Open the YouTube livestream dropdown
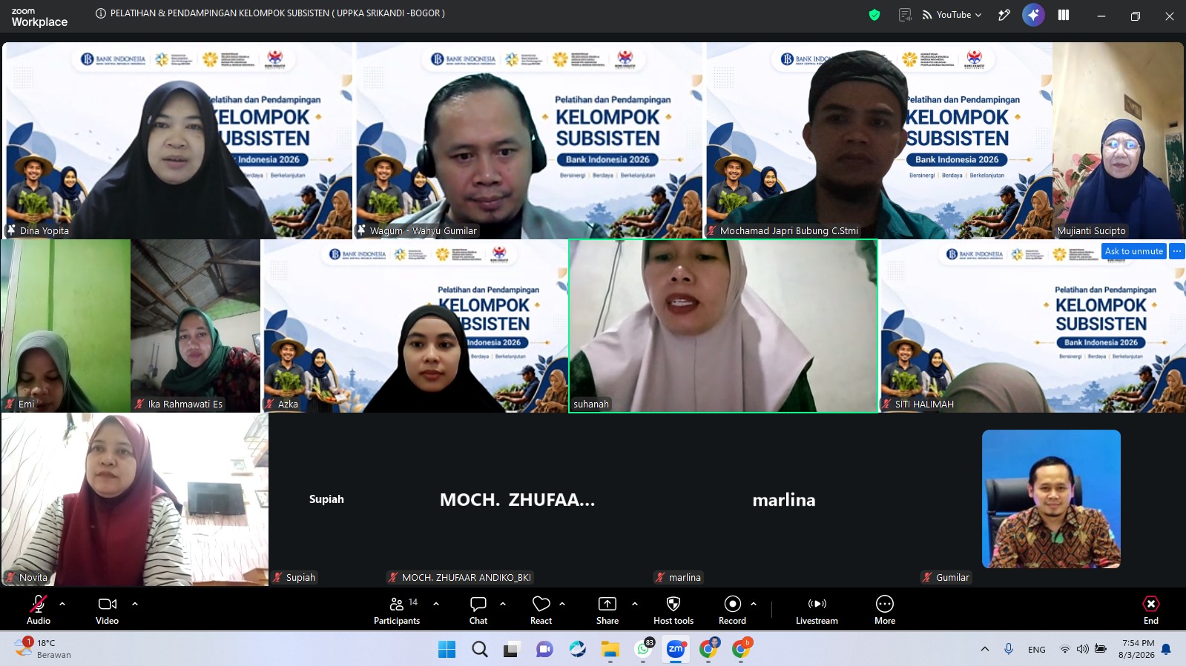This screenshot has height=666, width=1186. click(952, 15)
